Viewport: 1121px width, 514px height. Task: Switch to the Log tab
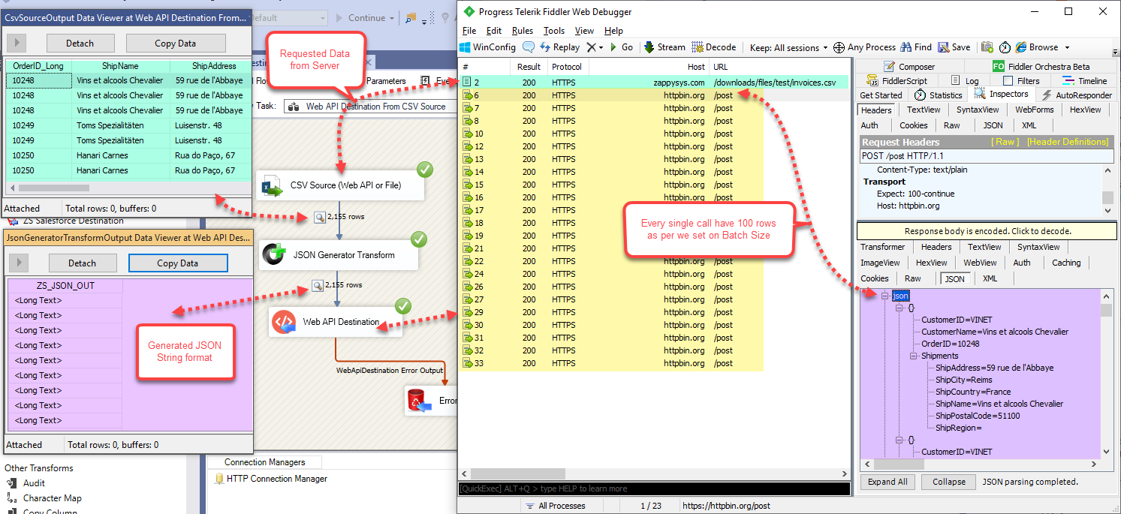(x=965, y=81)
